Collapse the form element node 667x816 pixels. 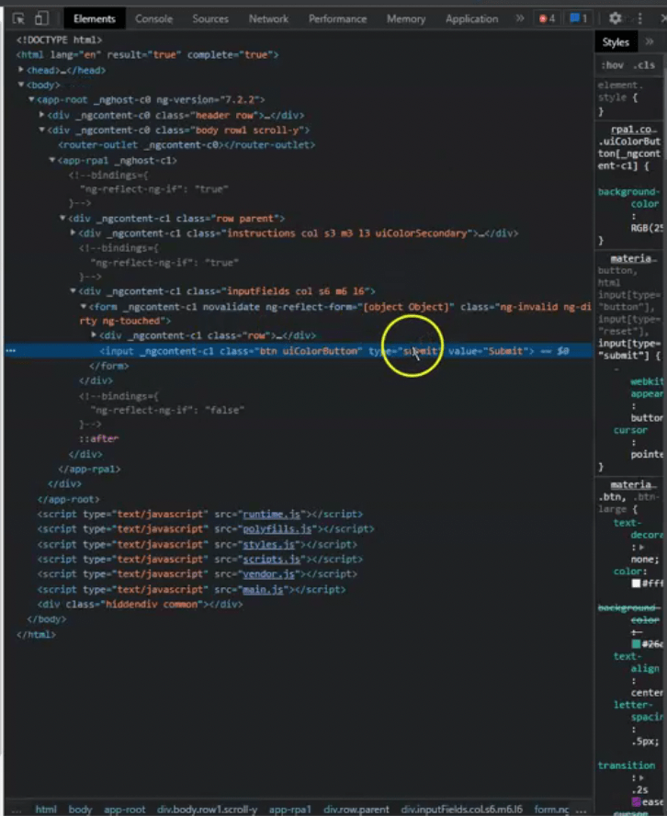pos(84,307)
